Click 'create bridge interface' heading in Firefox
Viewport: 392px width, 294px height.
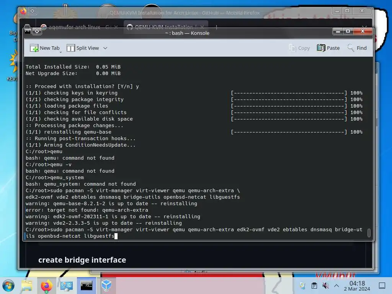(x=82, y=260)
